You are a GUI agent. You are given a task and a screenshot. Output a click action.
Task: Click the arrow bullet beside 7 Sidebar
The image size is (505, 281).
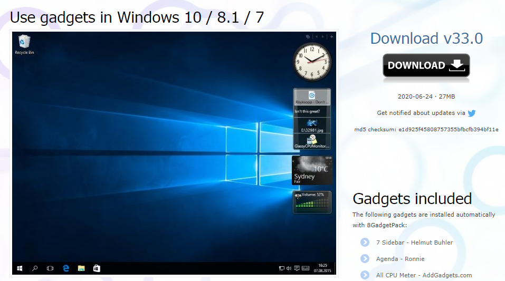pos(365,242)
